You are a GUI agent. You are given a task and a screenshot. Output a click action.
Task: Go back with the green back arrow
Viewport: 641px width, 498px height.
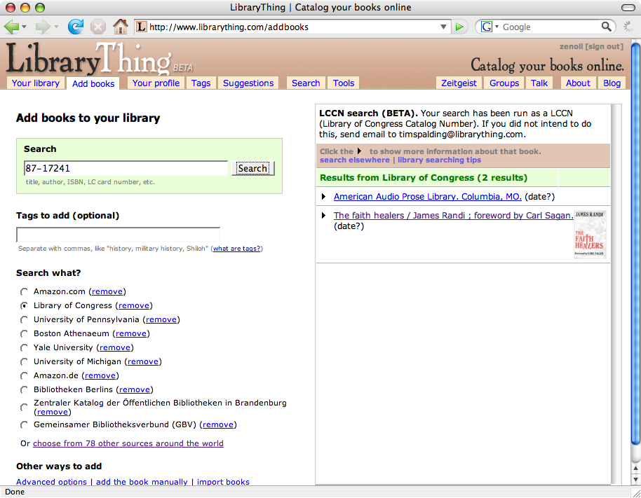pyautogui.click(x=11, y=27)
